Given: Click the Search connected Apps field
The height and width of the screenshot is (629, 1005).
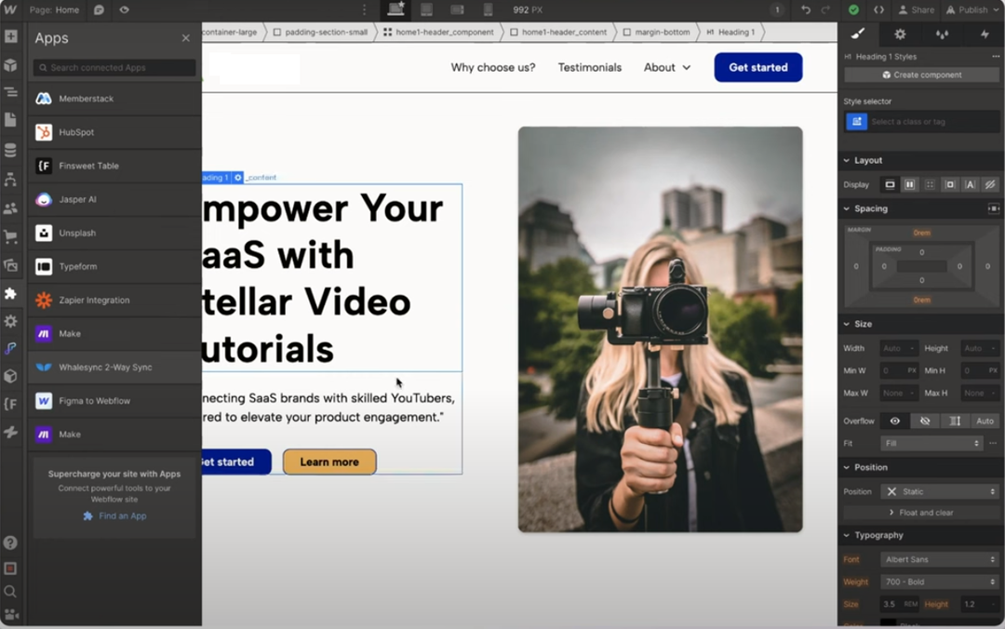Looking at the screenshot, I should 114,67.
